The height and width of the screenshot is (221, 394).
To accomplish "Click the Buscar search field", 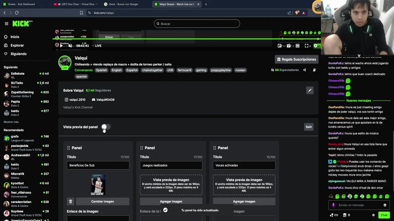I will pos(197,24).
